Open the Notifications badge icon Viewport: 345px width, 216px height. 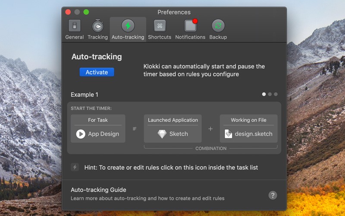pyautogui.click(x=191, y=25)
